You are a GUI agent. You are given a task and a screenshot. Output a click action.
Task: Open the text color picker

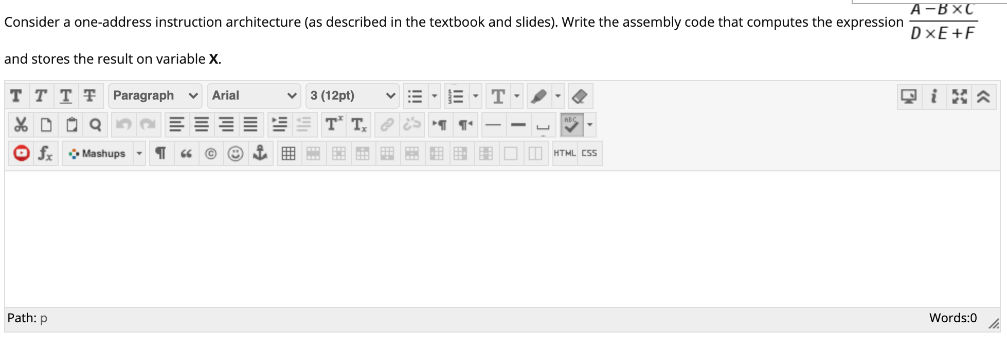coord(497,95)
